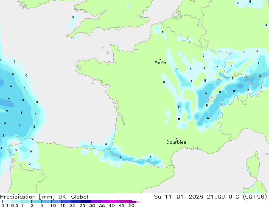Click the legend value label '45'

click(x=122, y=205)
